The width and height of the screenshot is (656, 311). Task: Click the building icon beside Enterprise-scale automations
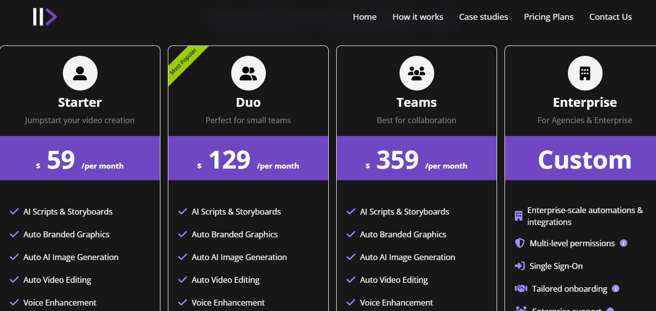(x=518, y=216)
